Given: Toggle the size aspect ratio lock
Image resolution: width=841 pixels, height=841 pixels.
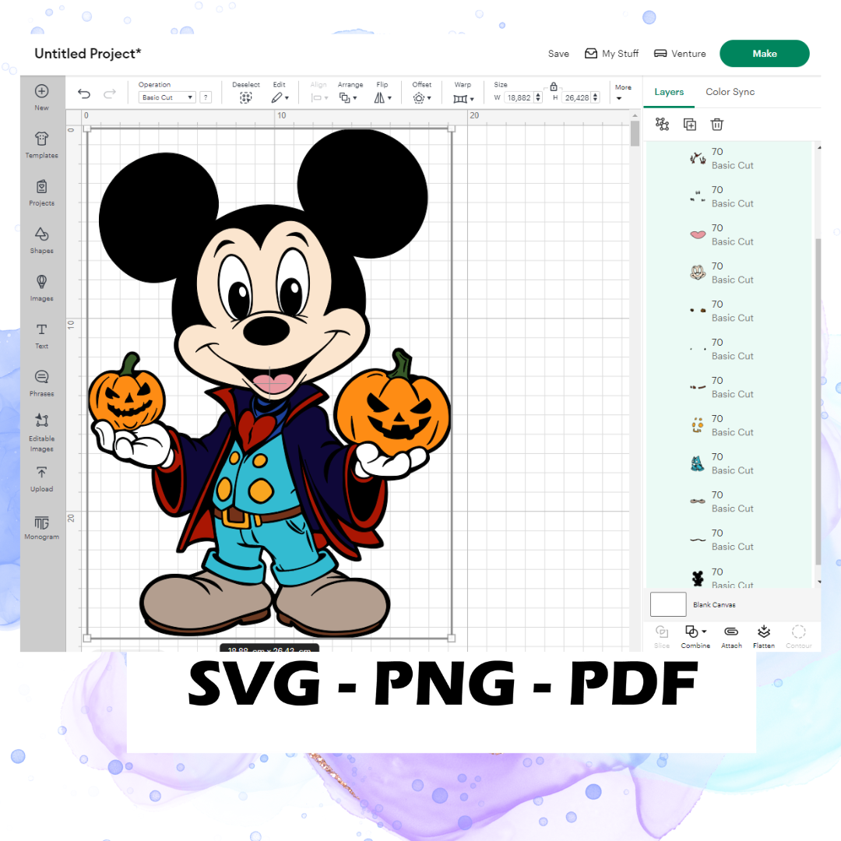Looking at the screenshot, I should pyautogui.click(x=554, y=86).
